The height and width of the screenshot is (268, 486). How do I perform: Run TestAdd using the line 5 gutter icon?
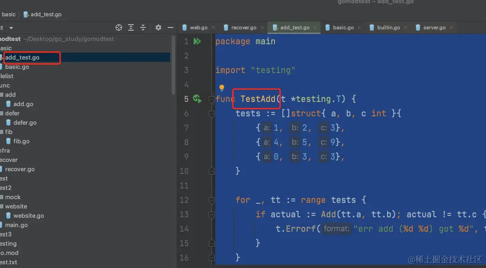pyautogui.click(x=197, y=99)
